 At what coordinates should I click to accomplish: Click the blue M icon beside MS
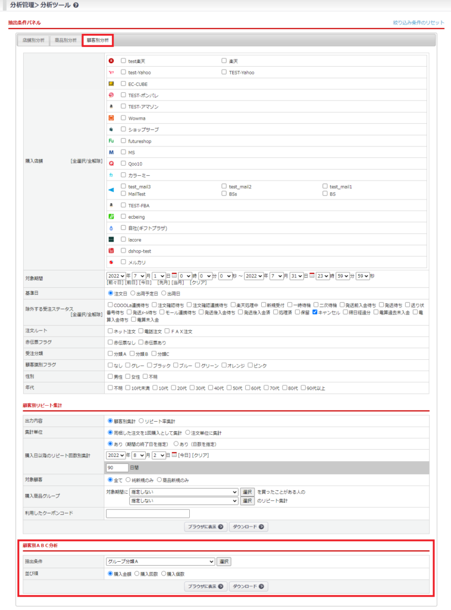[x=111, y=152]
